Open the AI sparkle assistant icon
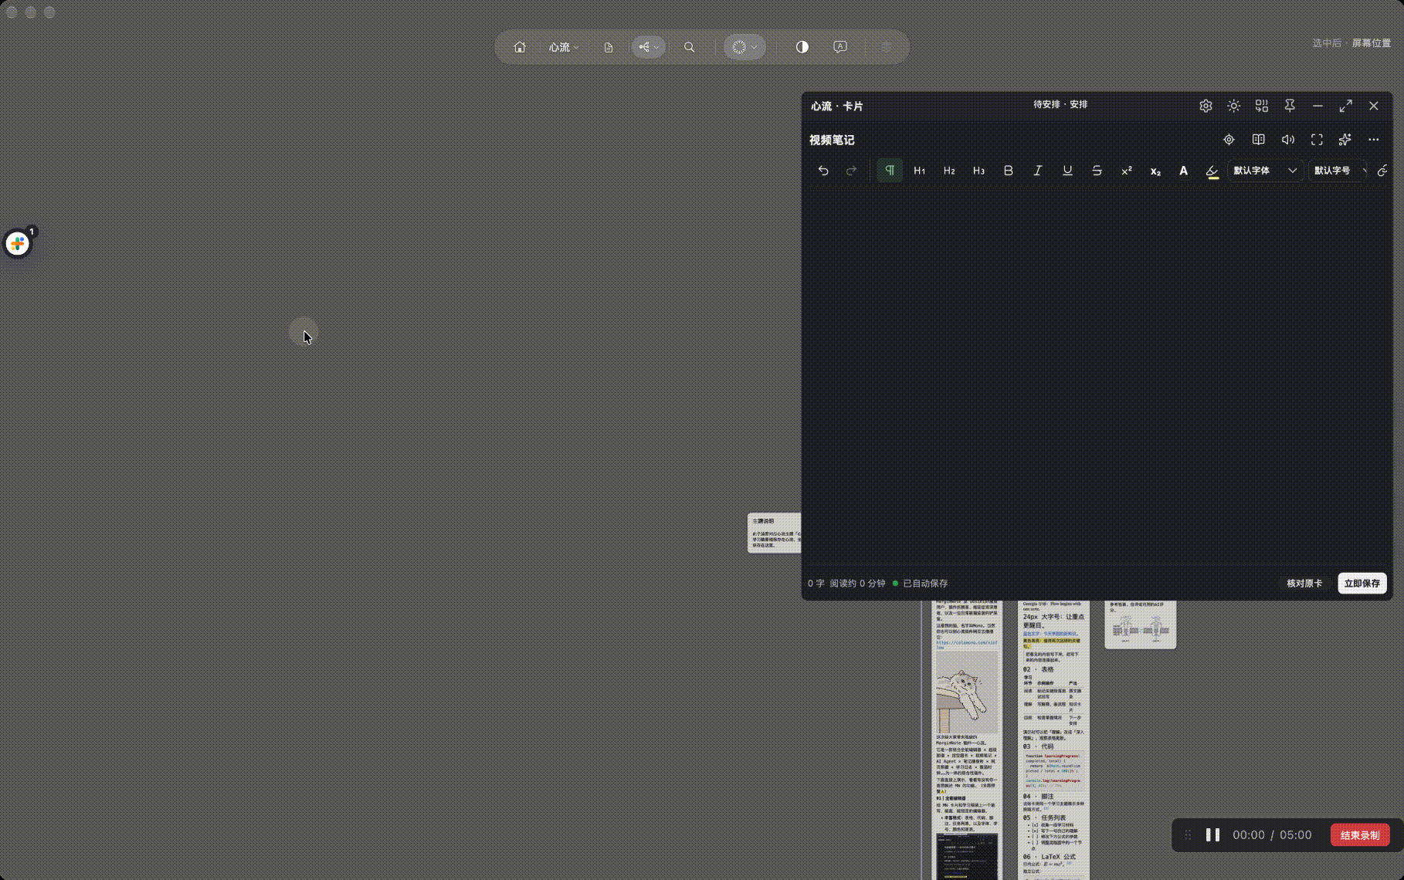Image resolution: width=1404 pixels, height=880 pixels. coord(1345,140)
